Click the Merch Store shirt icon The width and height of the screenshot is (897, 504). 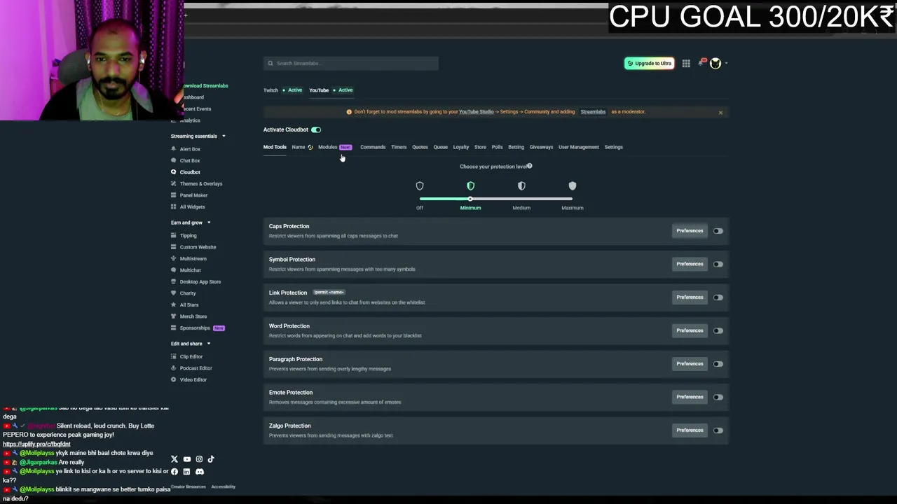[x=174, y=316]
